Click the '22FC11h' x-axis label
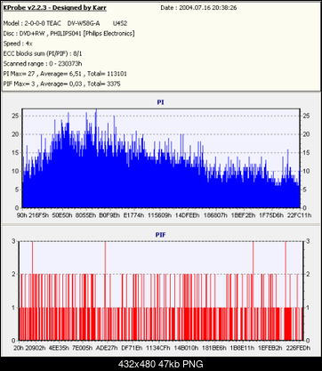322x371 pixels. point(299,215)
